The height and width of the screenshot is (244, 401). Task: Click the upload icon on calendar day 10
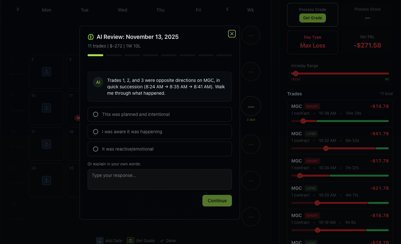coord(47,108)
